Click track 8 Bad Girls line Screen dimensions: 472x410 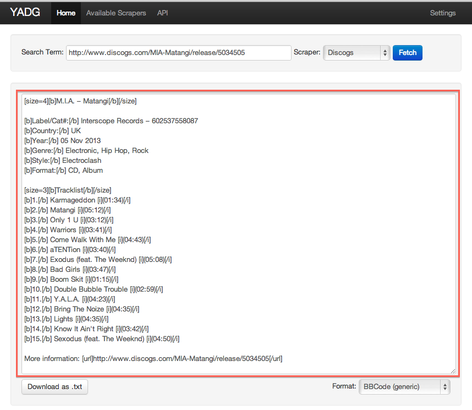(x=70, y=270)
